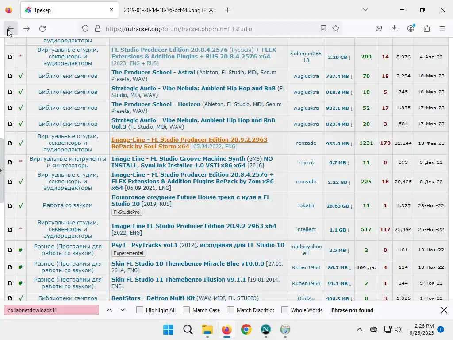The width and height of the screenshot is (453, 340).
Task: Open File Explorer from the taskbar
Action: point(207,329)
